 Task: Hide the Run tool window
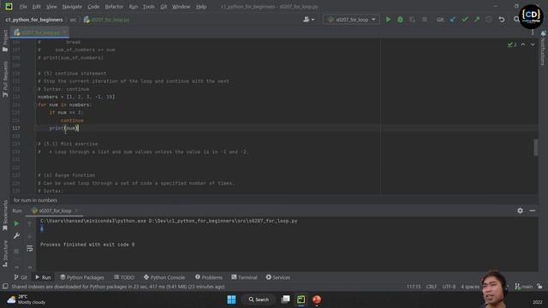coord(533,210)
